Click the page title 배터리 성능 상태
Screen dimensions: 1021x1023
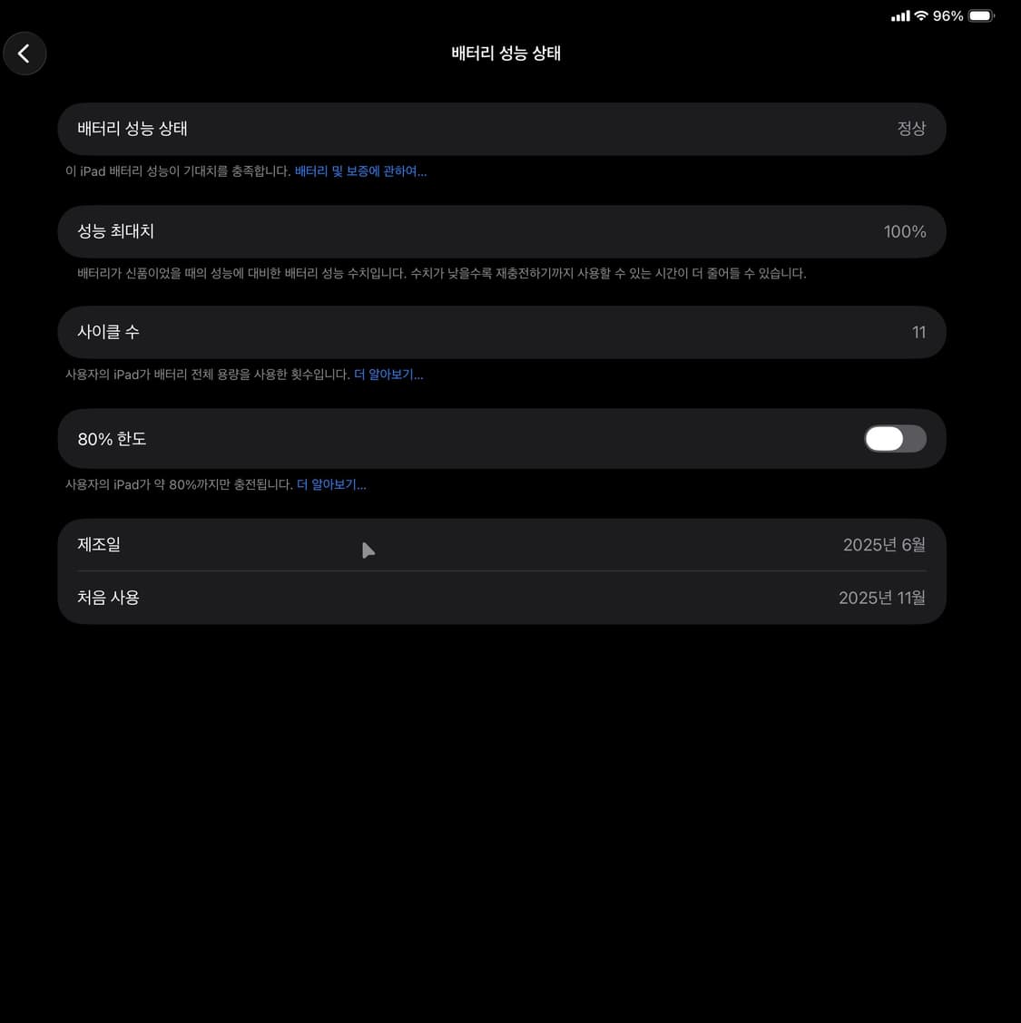pos(506,54)
